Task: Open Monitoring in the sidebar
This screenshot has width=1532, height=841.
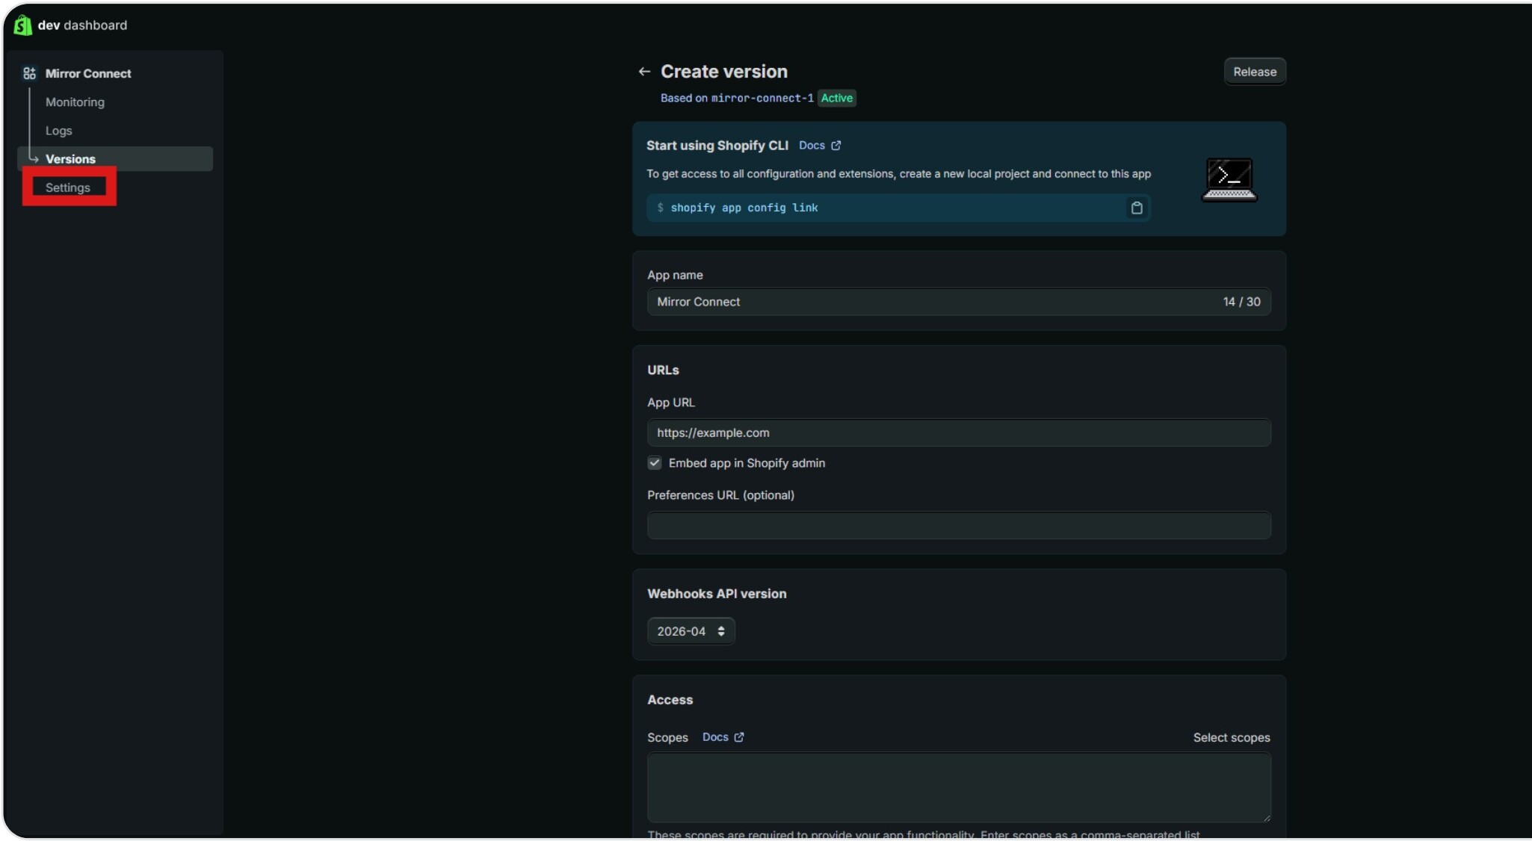Action: [x=75, y=102]
